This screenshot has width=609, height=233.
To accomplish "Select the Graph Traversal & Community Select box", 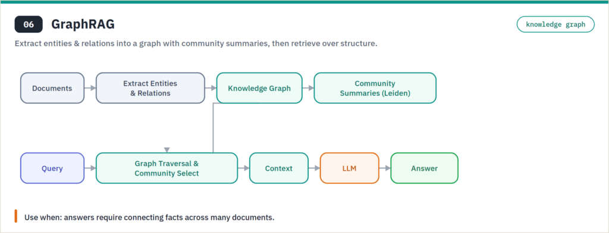I will [167, 168].
